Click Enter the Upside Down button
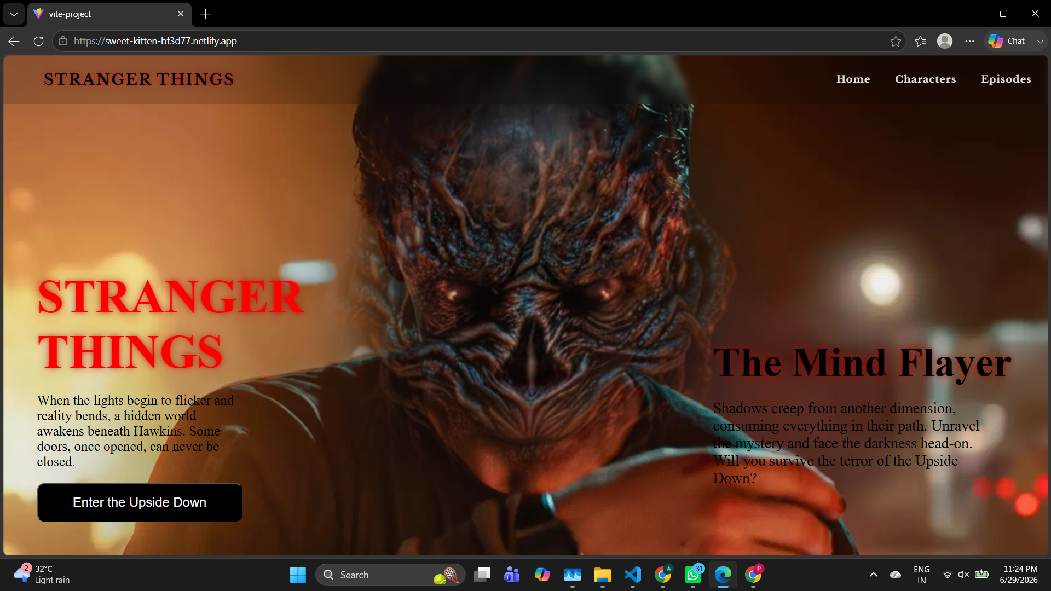The width and height of the screenshot is (1051, 591). pyautogui.click(x=140, y=502)
